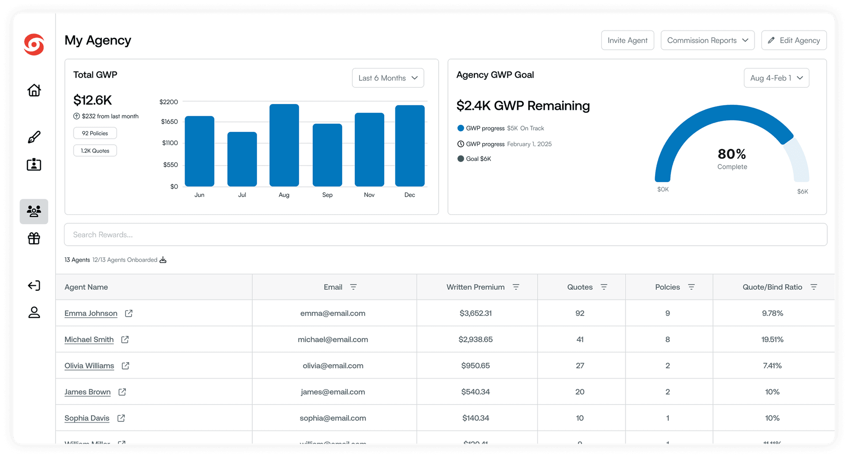
Task: Click the Aug bar in GWP chart
Action: [x=284, y=146]
